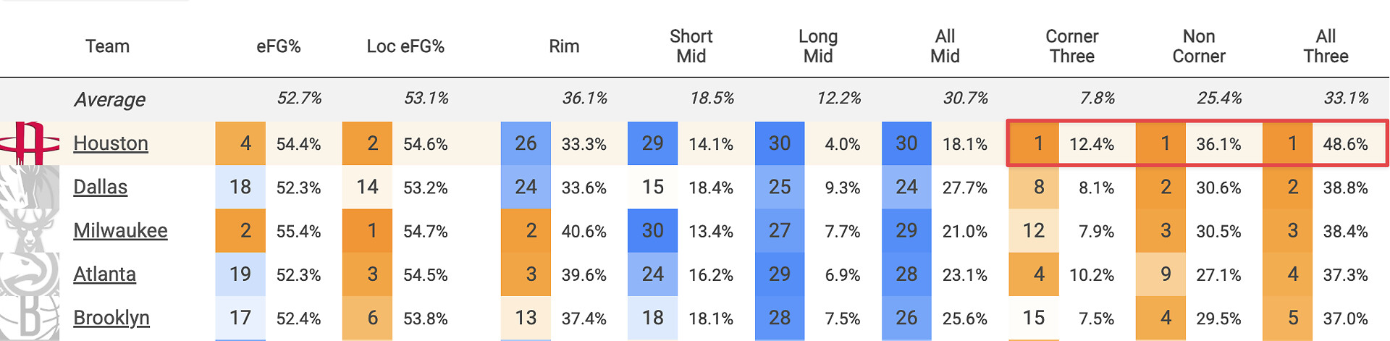This screenshot has height=341, width=1390.
Task: Click the Dallas Mavericks team logo
Action: click(29, 187)
